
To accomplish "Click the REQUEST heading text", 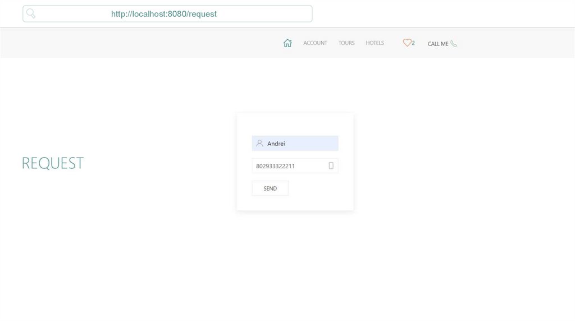I will tap(53, 163).
